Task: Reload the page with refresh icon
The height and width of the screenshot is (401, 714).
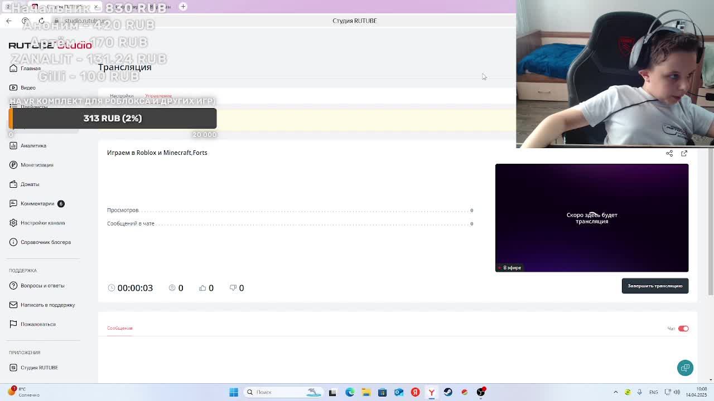Action: pyautogui.click(x=41, y=21)
